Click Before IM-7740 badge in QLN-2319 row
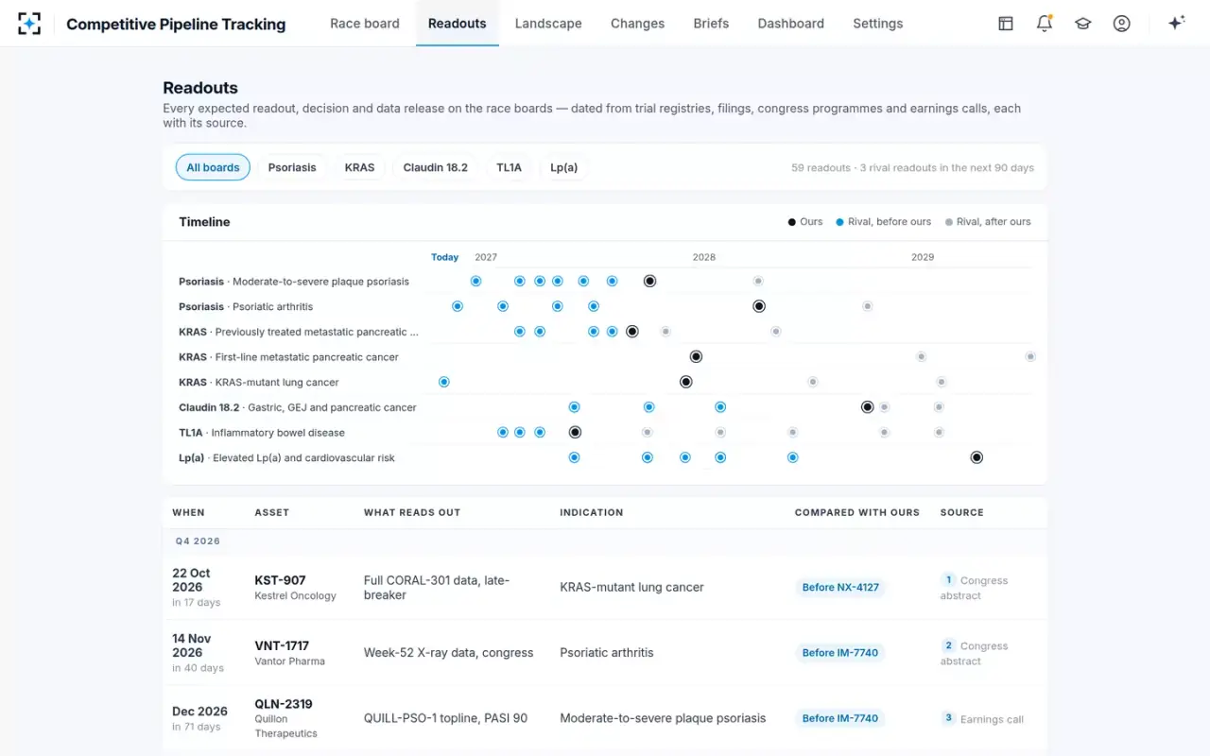1210x756 pixels. click(x=840, y=718)
